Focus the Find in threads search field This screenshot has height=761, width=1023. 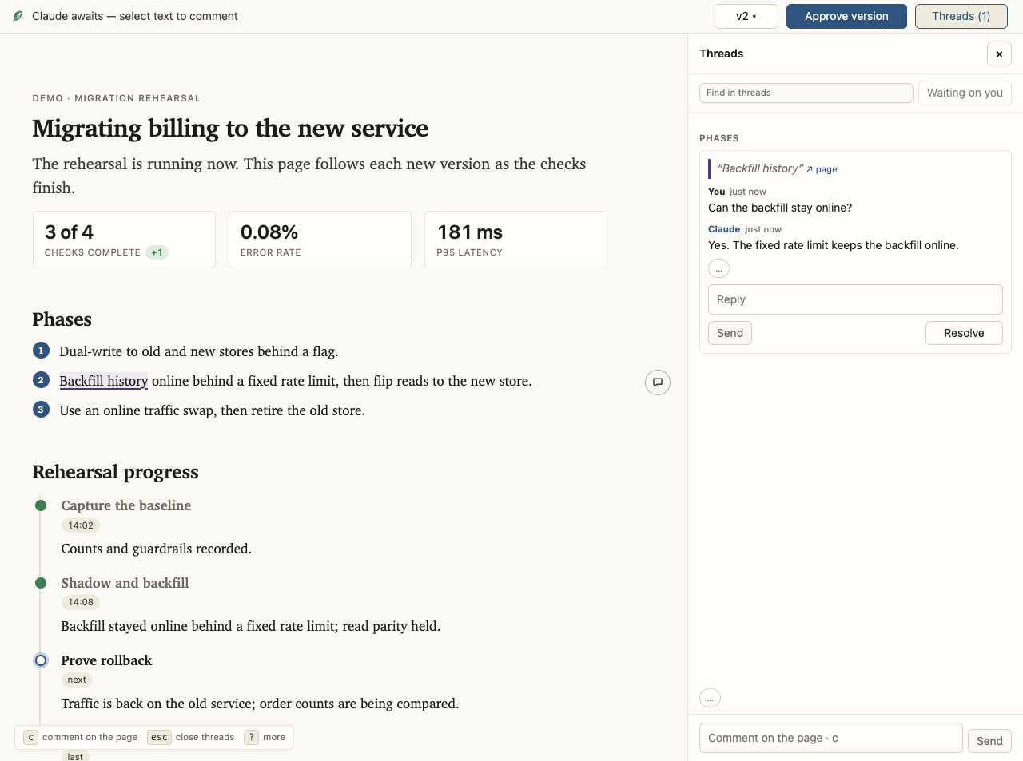click(806, 93)
